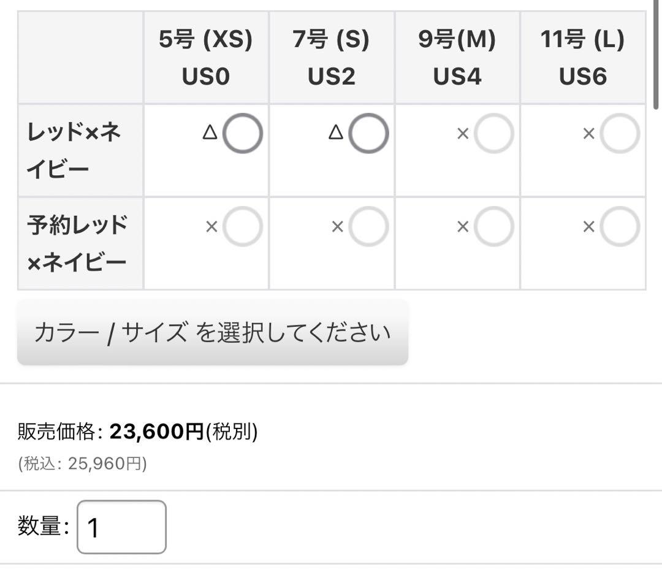
Task: Choose レッド×ネイビー 11号 (L) radio button
Action: [x=620, y=133]
